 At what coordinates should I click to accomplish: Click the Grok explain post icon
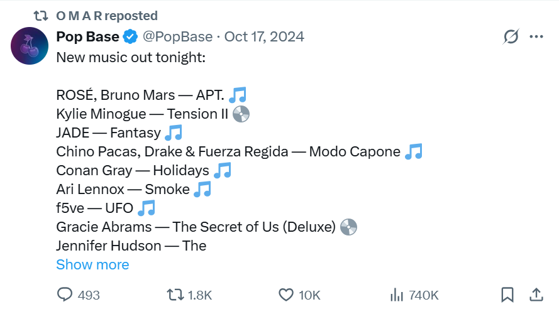(511, 37)
